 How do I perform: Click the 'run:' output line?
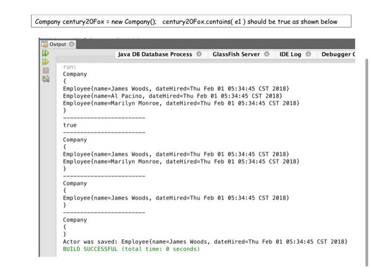(69, 67)
